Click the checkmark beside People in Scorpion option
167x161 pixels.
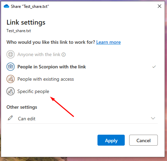click(154, 67)
